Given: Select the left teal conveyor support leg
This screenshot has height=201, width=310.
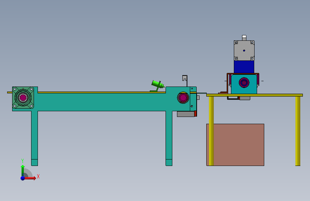Looking at the screenshot, I should (34, 138).
